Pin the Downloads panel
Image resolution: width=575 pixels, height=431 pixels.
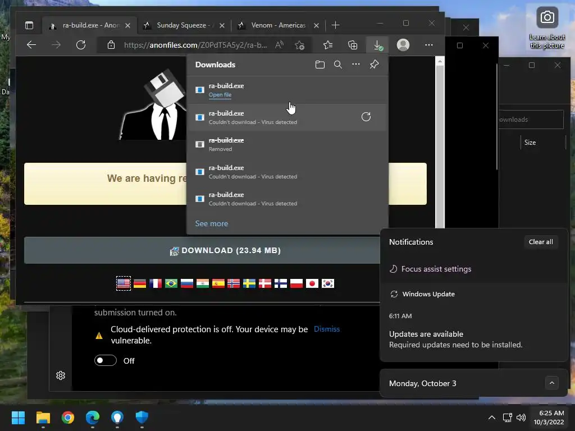374,65
